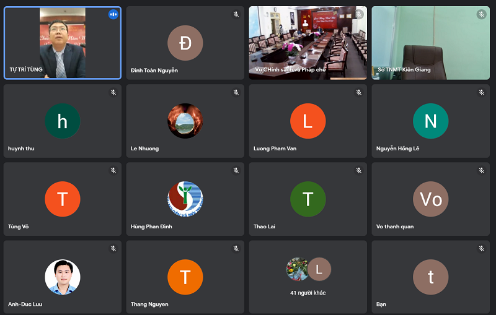Click muted mic icon on Đinh Toàn Nguyễn's tile
496x315 pixels.
pyautogui.click(x=236, y=14)
